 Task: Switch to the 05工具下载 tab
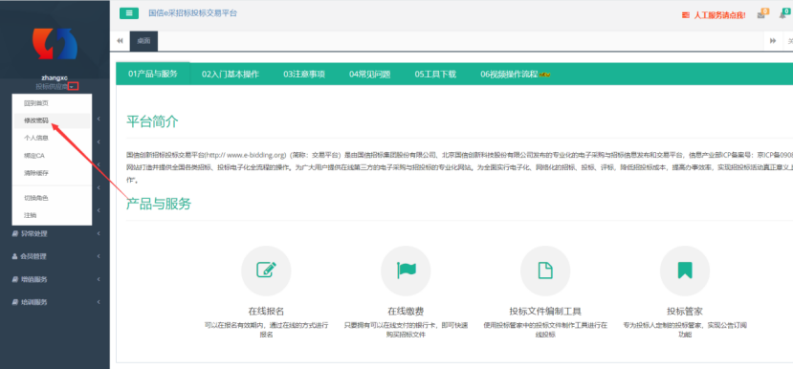(x=435, y=75)
